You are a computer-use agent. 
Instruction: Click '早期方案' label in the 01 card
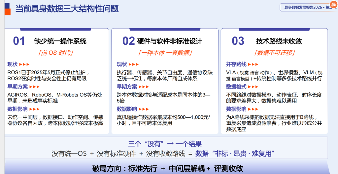17,87
